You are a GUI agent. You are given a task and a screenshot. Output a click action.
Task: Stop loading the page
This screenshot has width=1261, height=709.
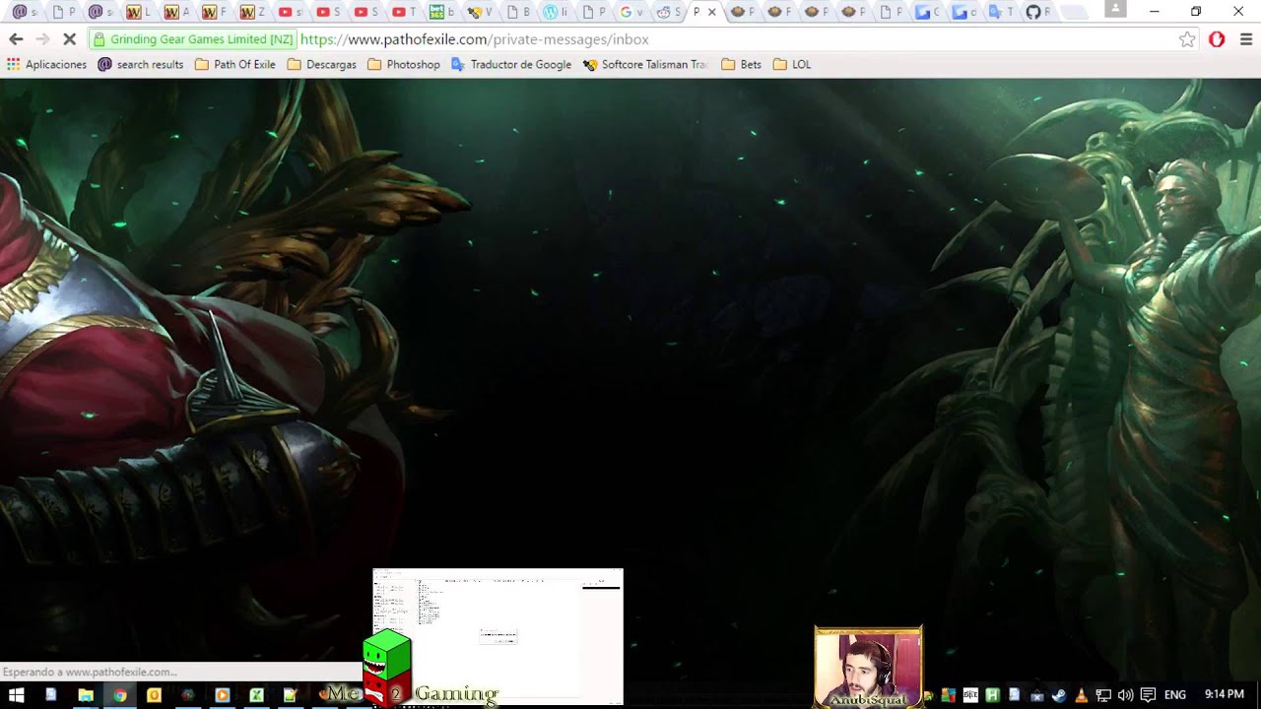69,39
